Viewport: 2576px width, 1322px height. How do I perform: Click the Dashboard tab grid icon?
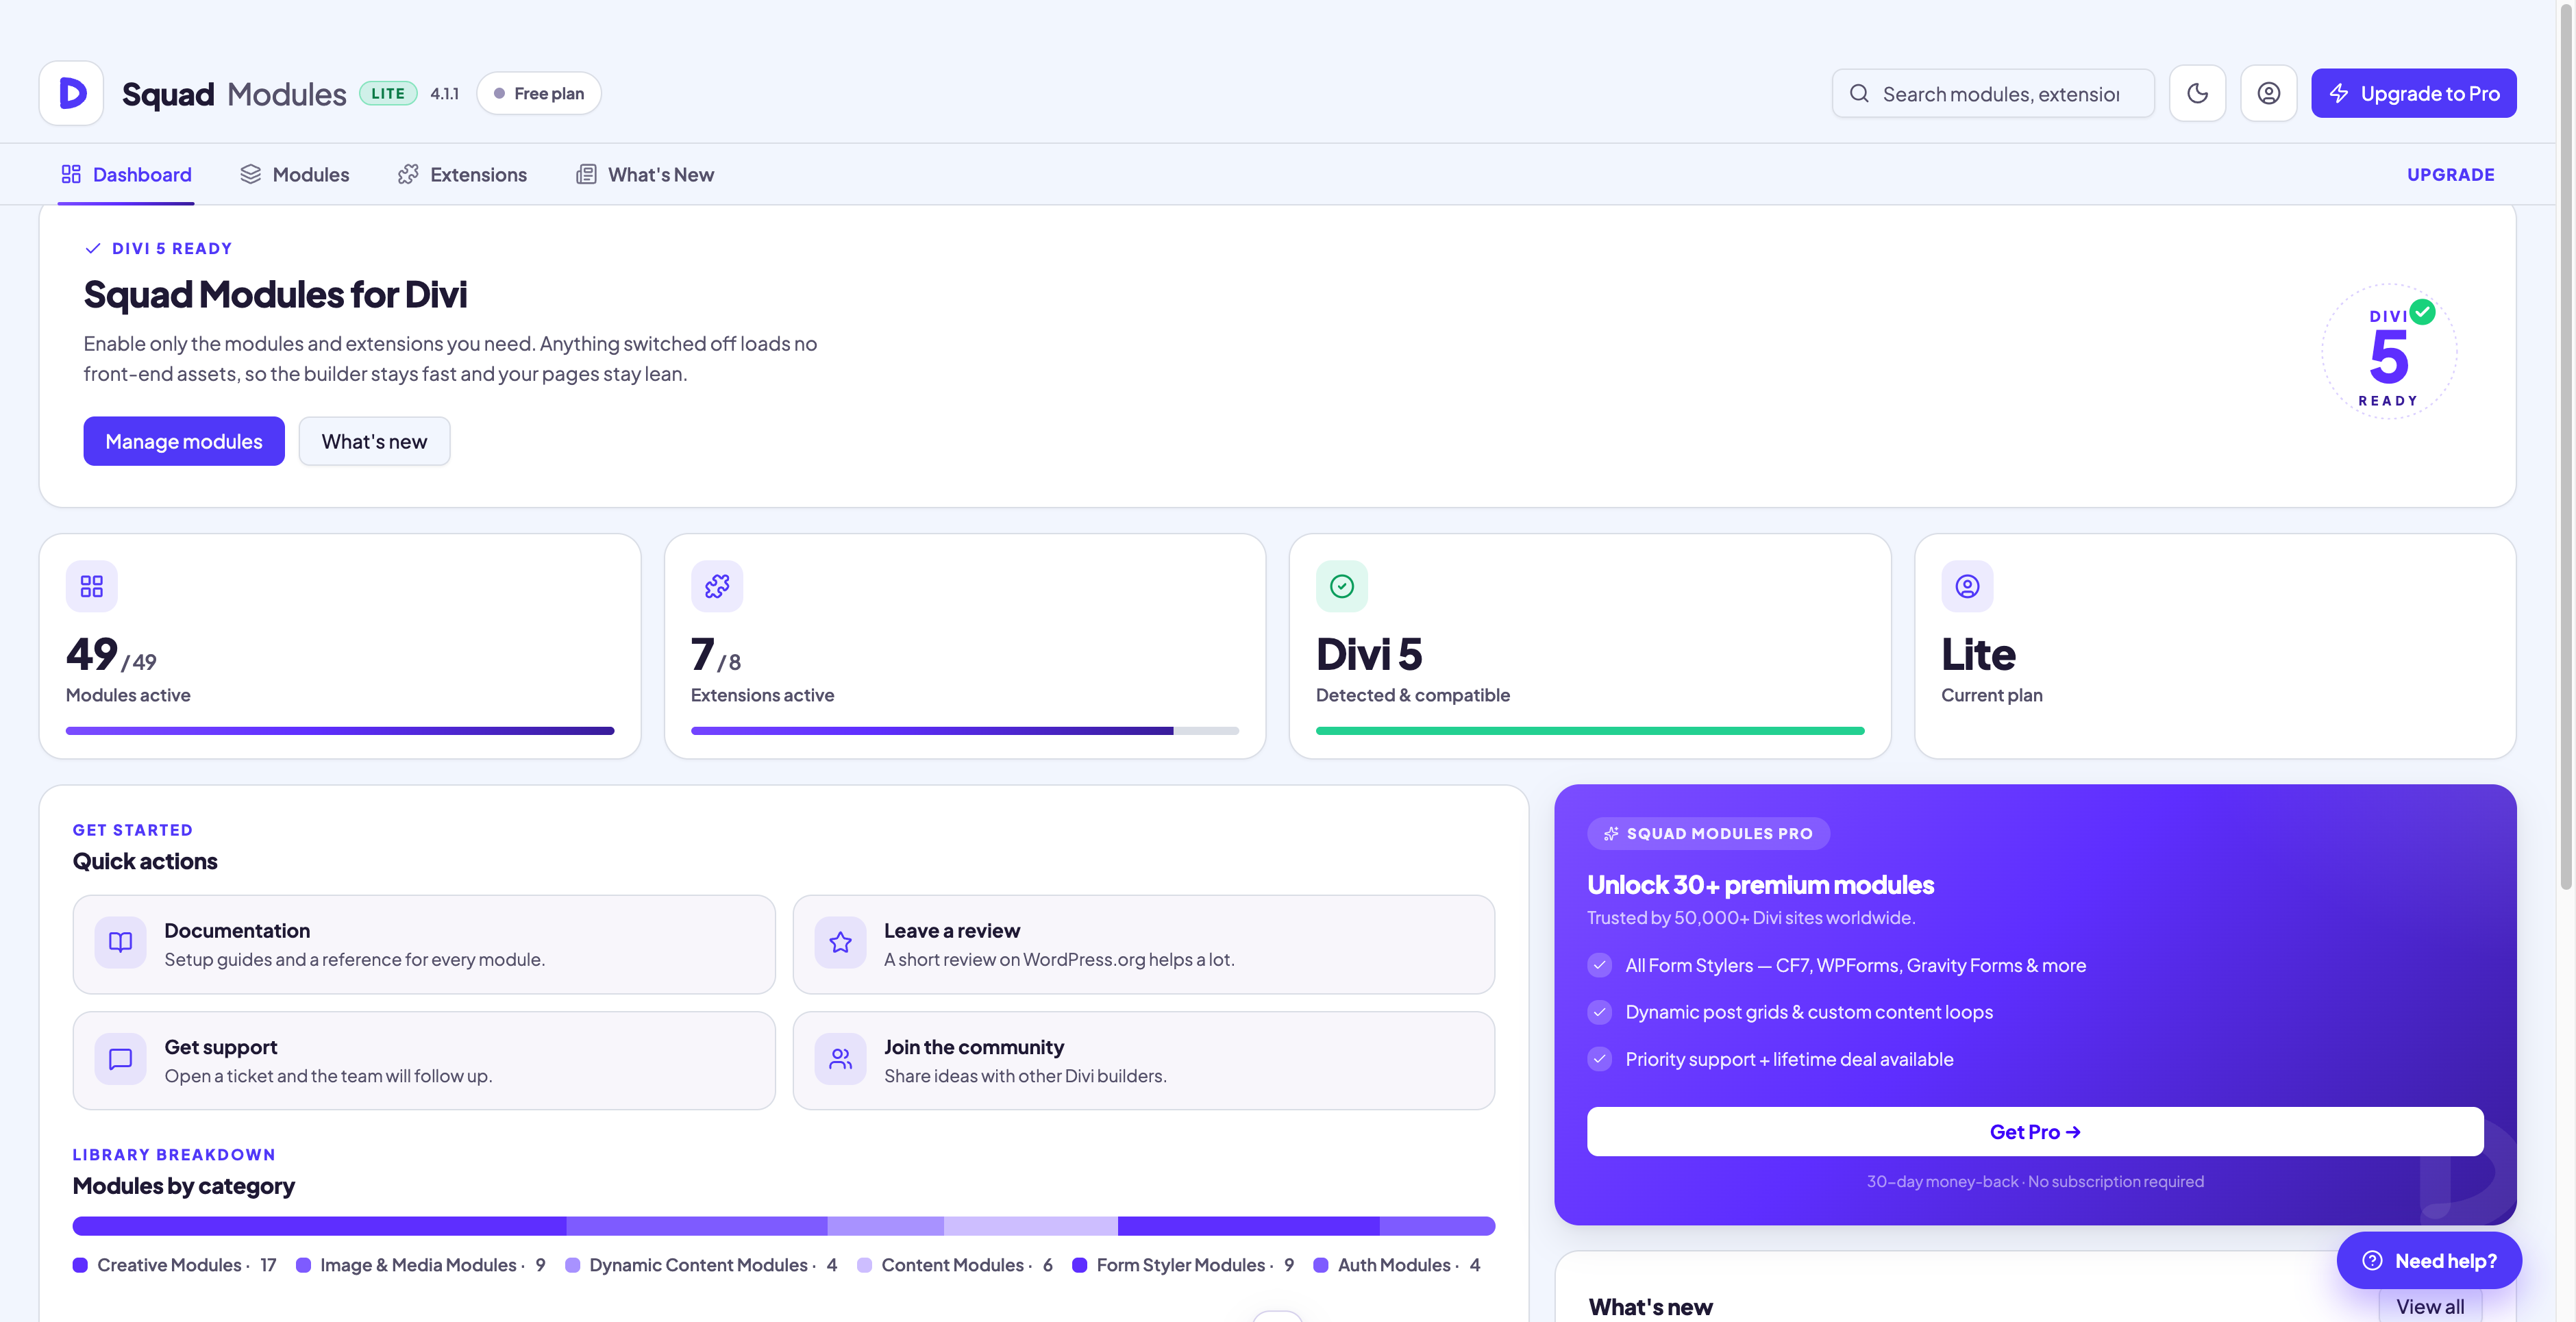(71, 174)
